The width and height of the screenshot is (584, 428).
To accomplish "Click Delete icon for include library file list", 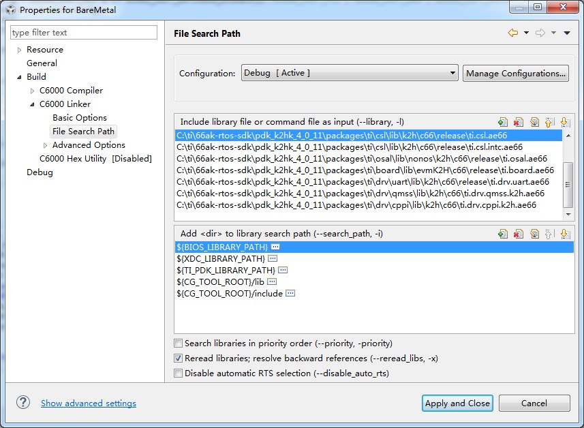I will point(519,122).
